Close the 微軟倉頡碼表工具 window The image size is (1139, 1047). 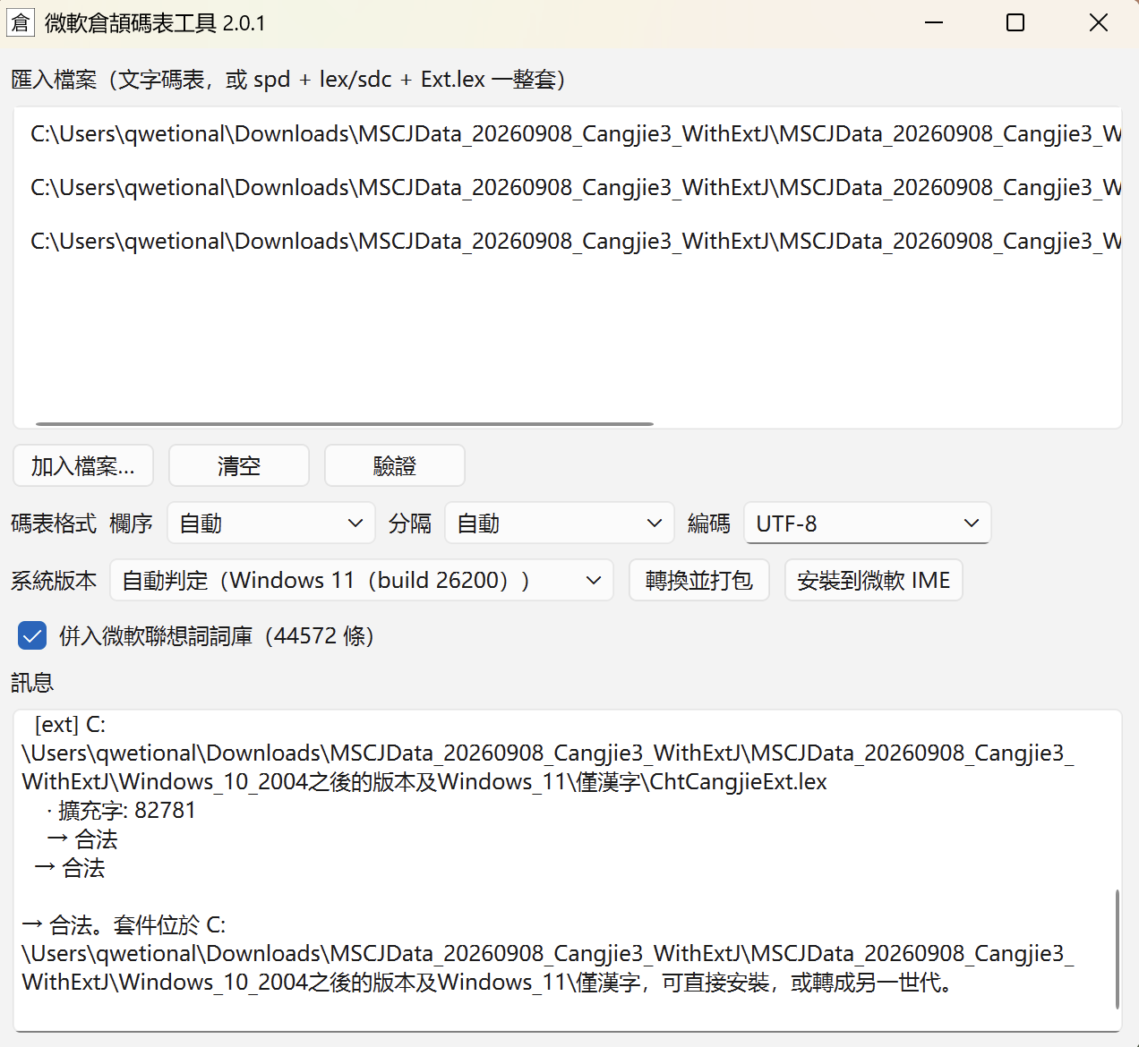(1099, 22)
